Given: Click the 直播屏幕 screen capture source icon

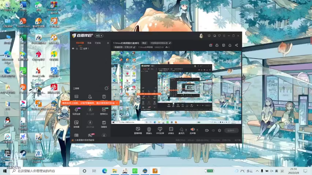Looking at the screenshot, I should point(138,129).
